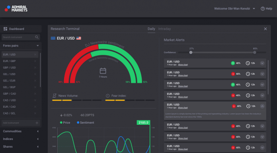The image size is (277, 153).
Task: Click the EU flag next to EUR / USD
Action: [53, 38]
